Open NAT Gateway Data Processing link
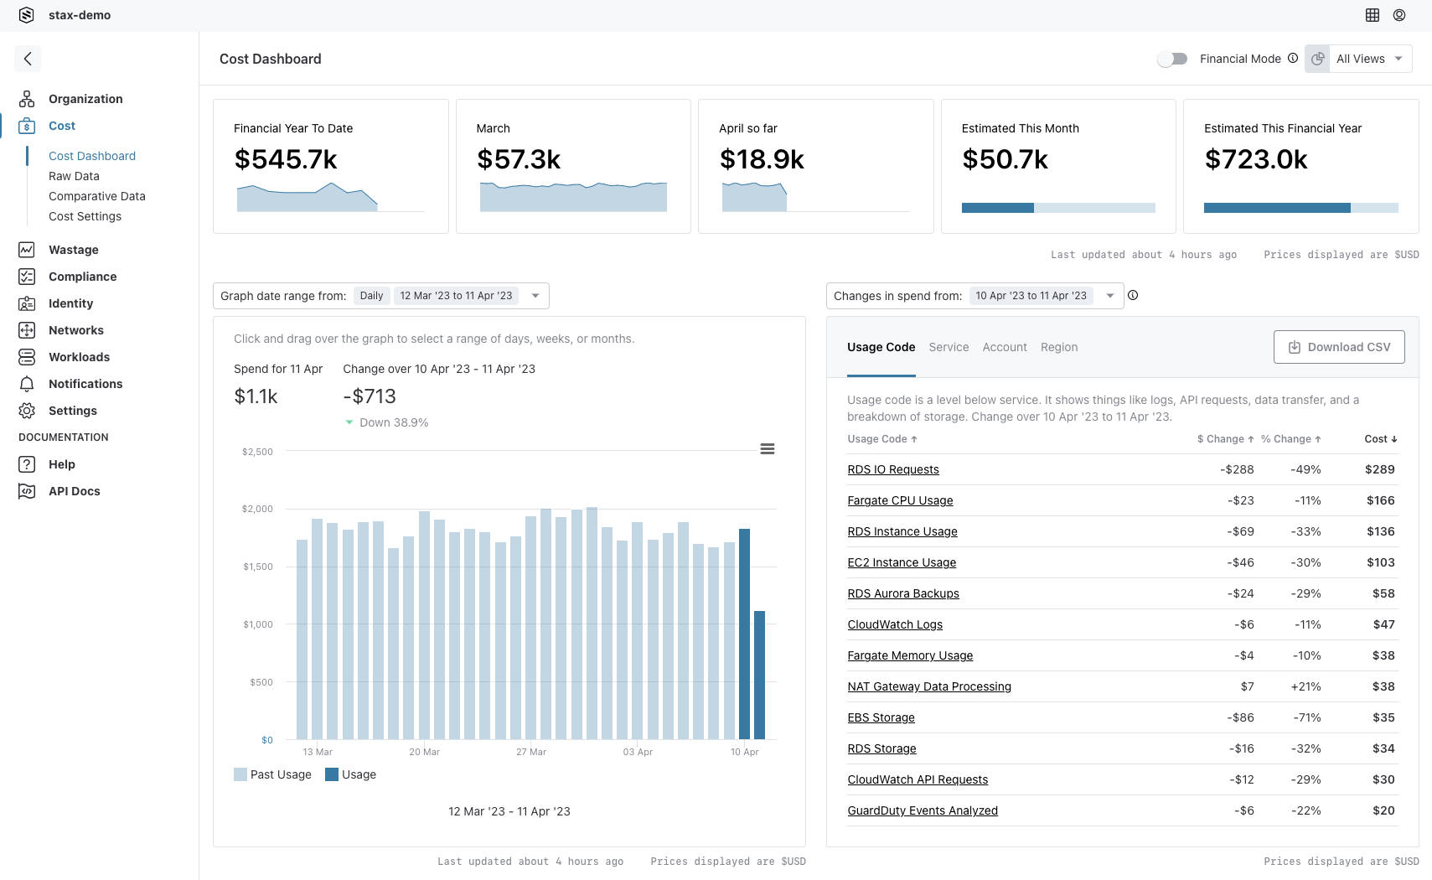The image size is (1432, 880). pyautogui.click(x=929, y=686)
